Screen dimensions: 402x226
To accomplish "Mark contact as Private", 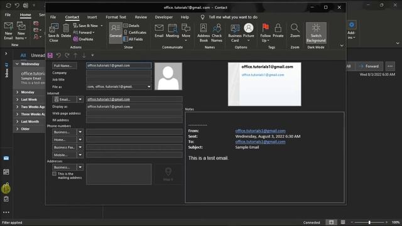I will click(x=278, y=31).
